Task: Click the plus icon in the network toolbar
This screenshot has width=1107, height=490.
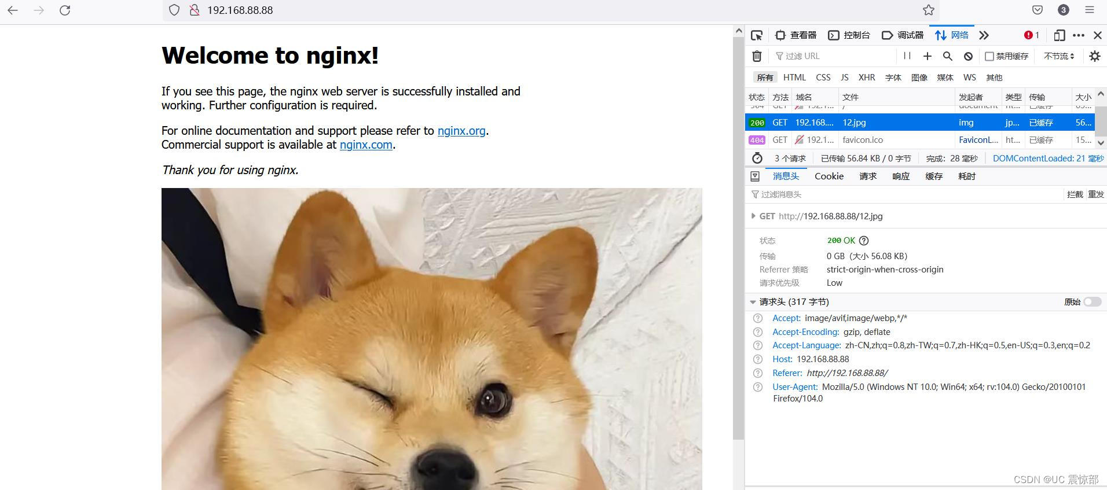Action: [x=928, y=56]
